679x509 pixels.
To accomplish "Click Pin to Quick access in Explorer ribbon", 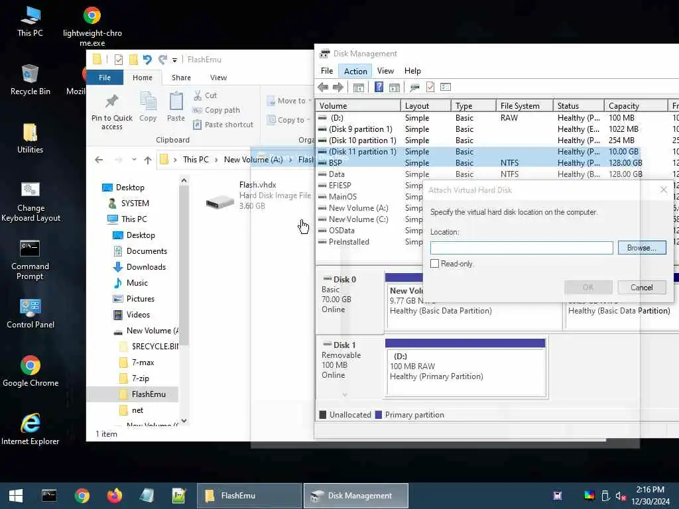I will pyautogui.click(x=111, y=111).
